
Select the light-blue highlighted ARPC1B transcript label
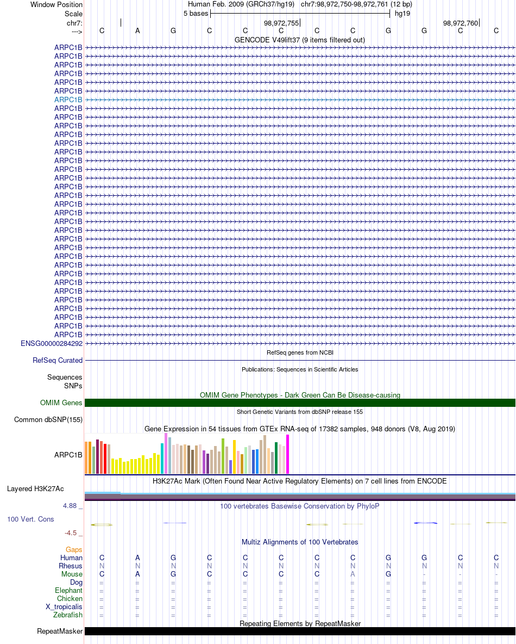click(68, 100)
